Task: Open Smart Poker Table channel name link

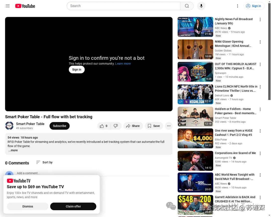Action: click(x=30, y=124)
